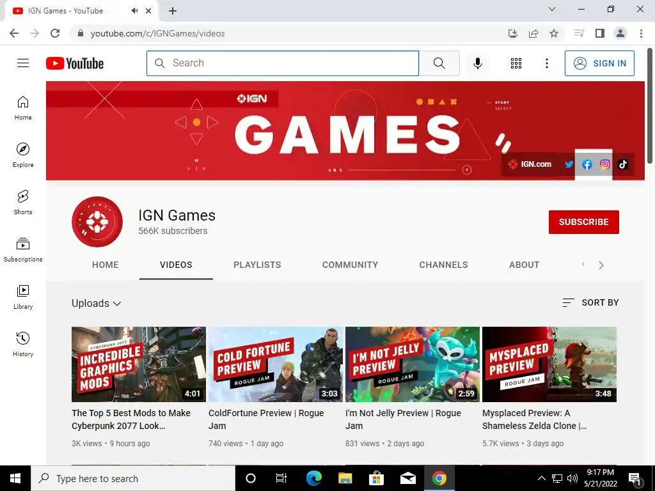Select the VIDEOS tab
The height and width of the screenshot is (491, 655).
176,265
